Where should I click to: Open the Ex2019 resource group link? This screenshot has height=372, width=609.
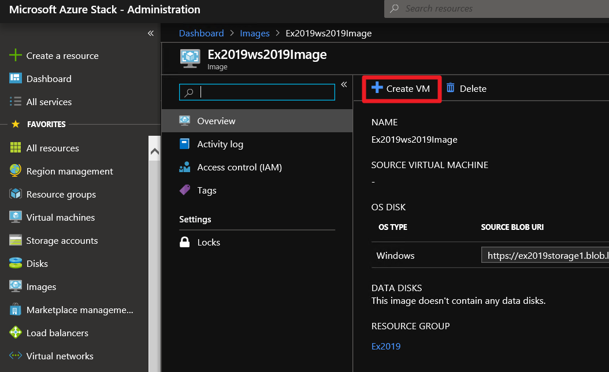point(386,346)
